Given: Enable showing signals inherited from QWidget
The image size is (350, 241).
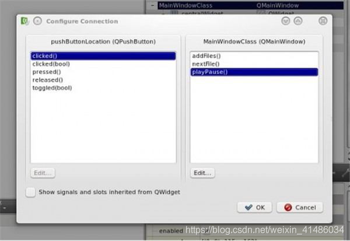Looking at the screenshot, I should pyautogui.click(x=30, y=193).
